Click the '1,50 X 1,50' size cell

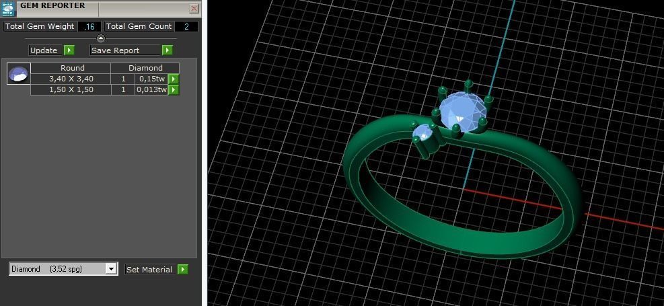click(x=71, y=89)
